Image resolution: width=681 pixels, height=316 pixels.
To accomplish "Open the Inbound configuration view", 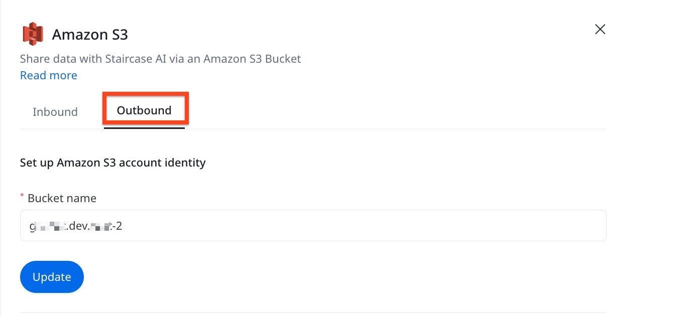I will coord(55,111).
